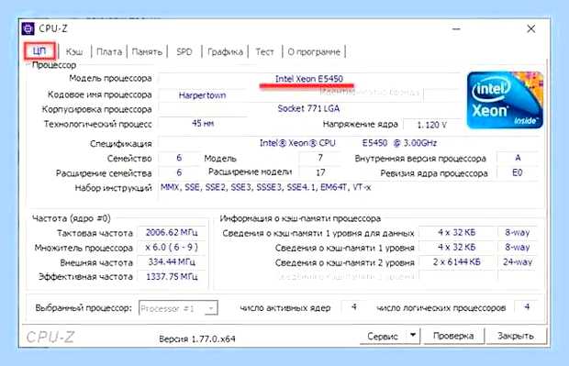This screenshot has width=569, height=366.
Task: Click the Модель value 7
Action: pos(320,158)
